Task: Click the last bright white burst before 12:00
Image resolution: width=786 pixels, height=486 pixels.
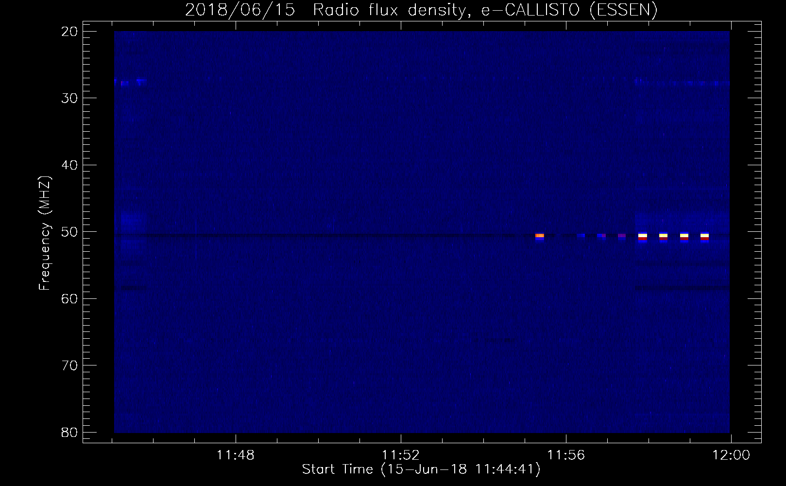Action: click(704, 236)
